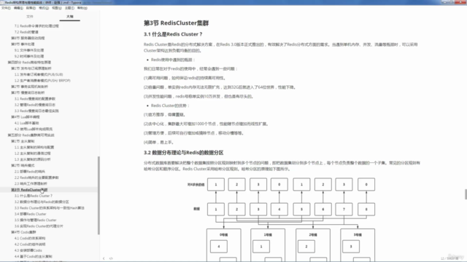Switch sidebar to the 文件 tab
The width and height of the screenshot is (467, 262).
[x=30, y=17]
